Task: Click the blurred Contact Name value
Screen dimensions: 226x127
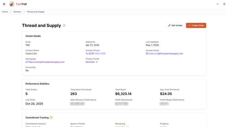Action: coord(31,54)
